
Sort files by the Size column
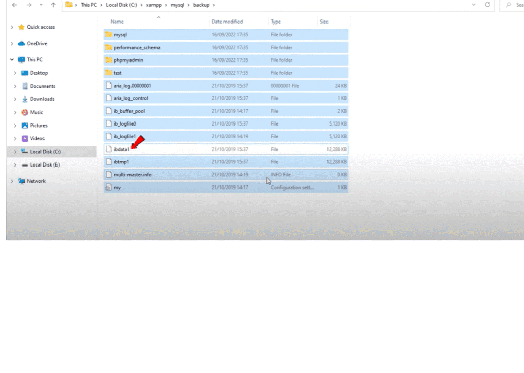pyautogui.click(x=324, y=22)
